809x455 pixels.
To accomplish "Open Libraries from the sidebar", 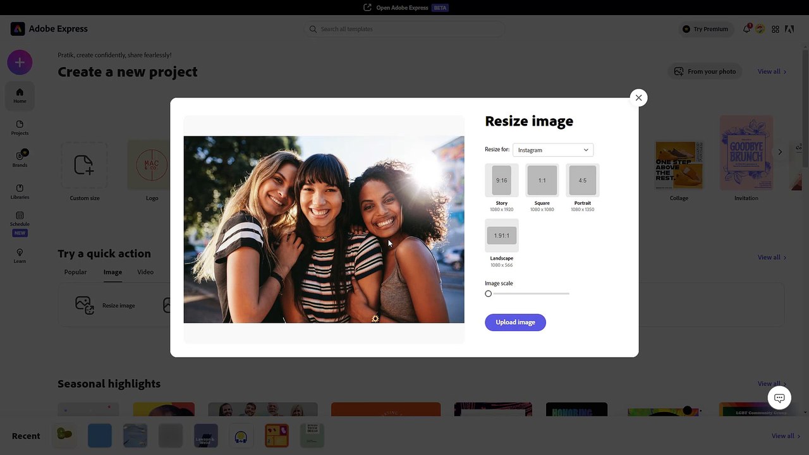I will [20, 191].
